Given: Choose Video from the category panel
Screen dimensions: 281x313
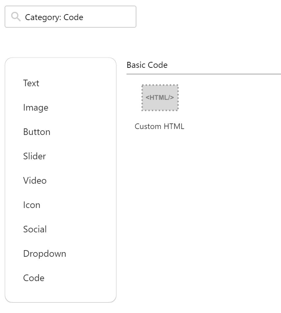Looking at the screenshot, I should tap(35, 181).
